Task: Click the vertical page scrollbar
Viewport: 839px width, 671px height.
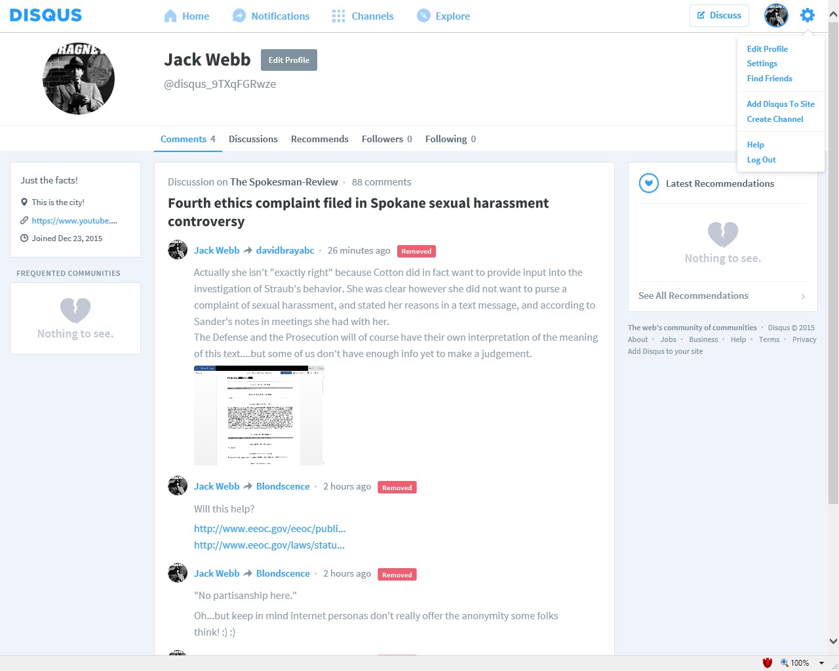Action: (833, 262)
